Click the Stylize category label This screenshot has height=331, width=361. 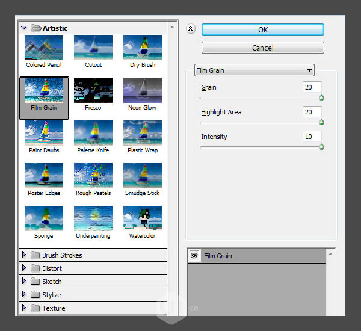coord(52,295)
